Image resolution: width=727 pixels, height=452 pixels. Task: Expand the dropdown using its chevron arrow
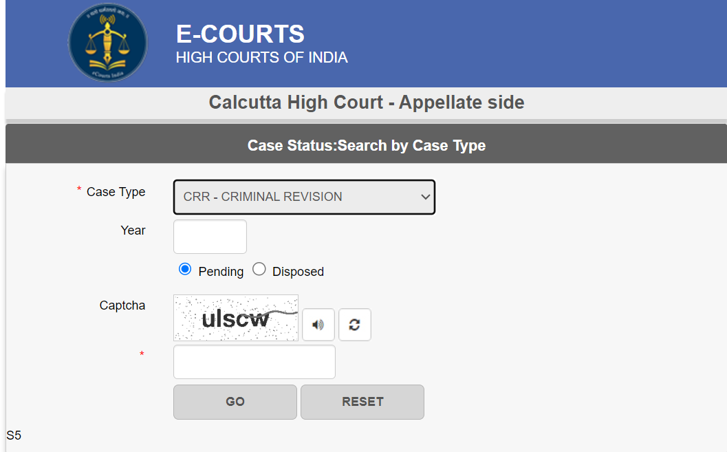click(425, 197)
